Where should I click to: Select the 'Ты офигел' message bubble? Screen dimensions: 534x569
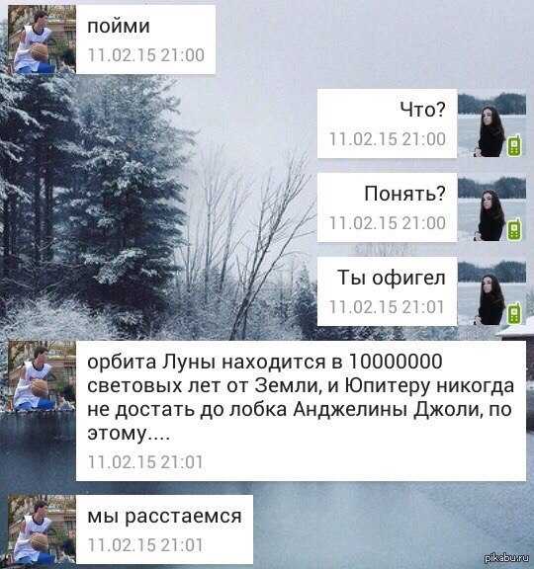[387, 291]
